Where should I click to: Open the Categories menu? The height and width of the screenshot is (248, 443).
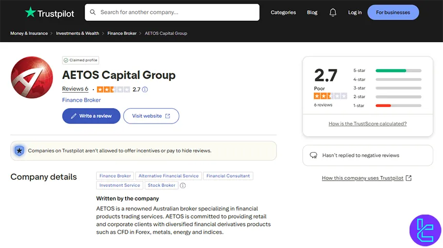283,12
